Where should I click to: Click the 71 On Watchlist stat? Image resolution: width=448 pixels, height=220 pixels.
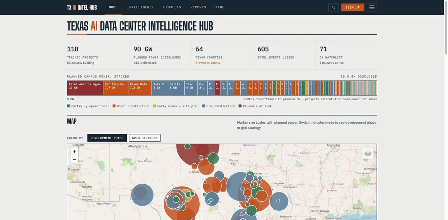click(x=346, y=55)
